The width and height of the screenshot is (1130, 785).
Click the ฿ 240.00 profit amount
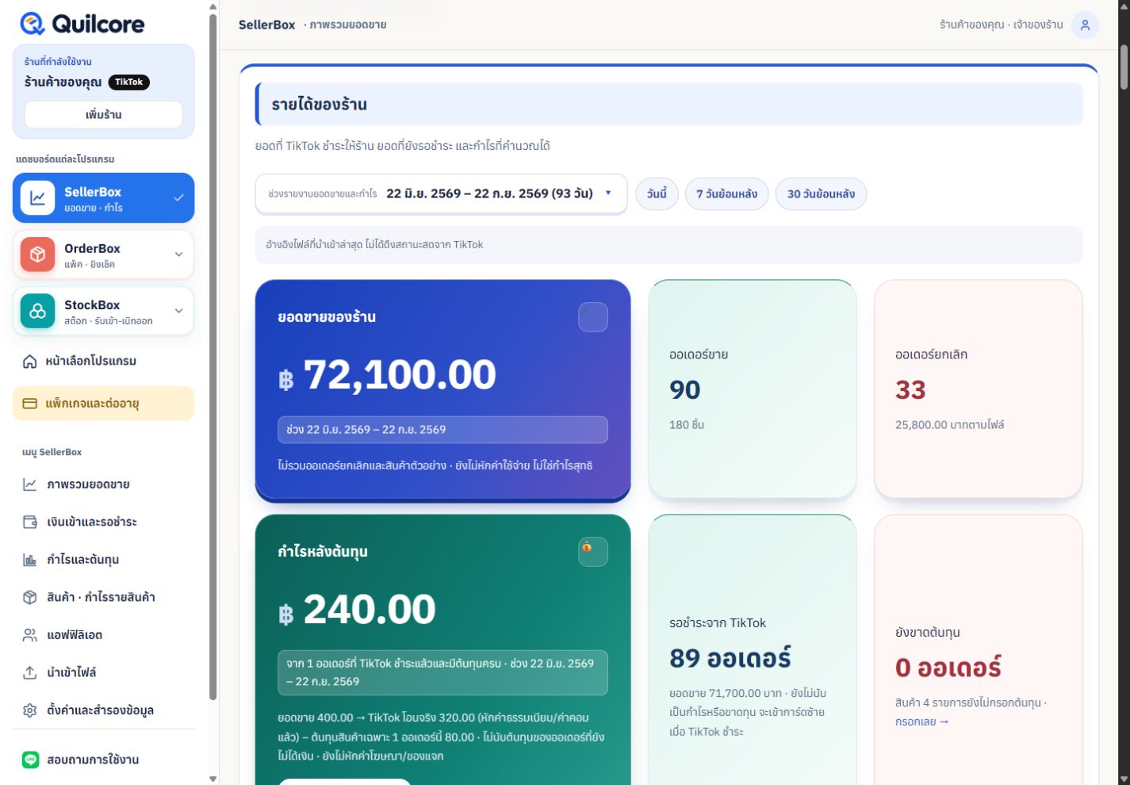pos(357,610)
